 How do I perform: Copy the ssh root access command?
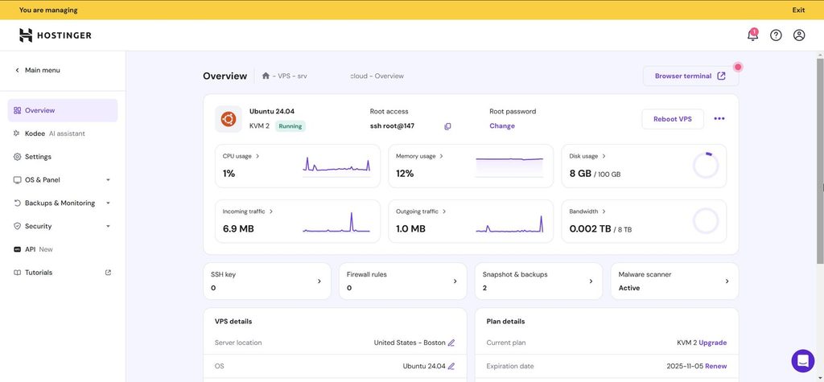447,126
